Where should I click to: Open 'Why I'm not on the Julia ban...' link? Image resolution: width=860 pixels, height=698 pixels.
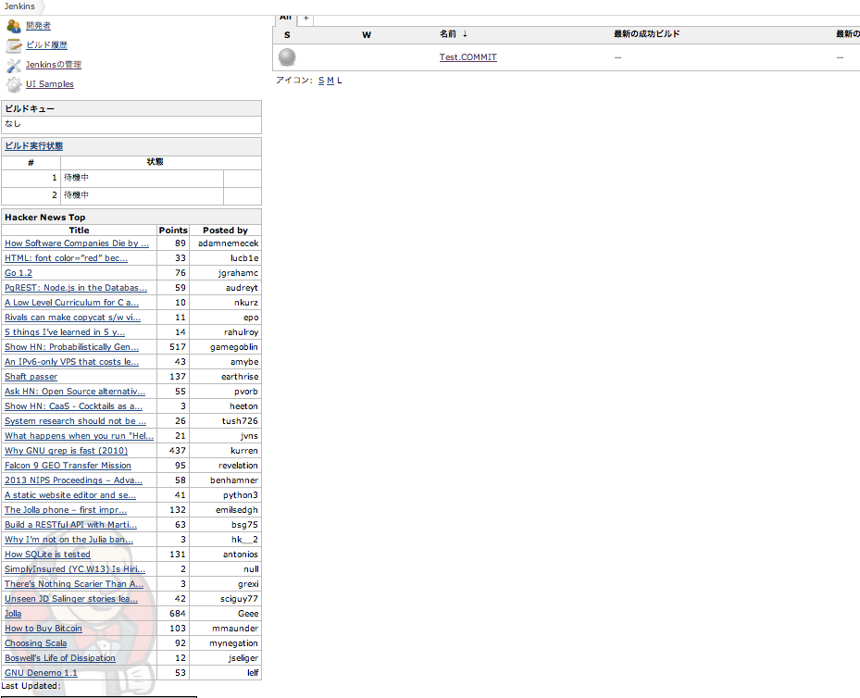69,539
